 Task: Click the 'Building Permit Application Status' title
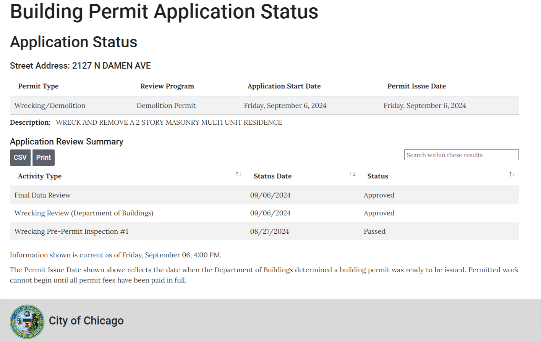tap(164, 11)
